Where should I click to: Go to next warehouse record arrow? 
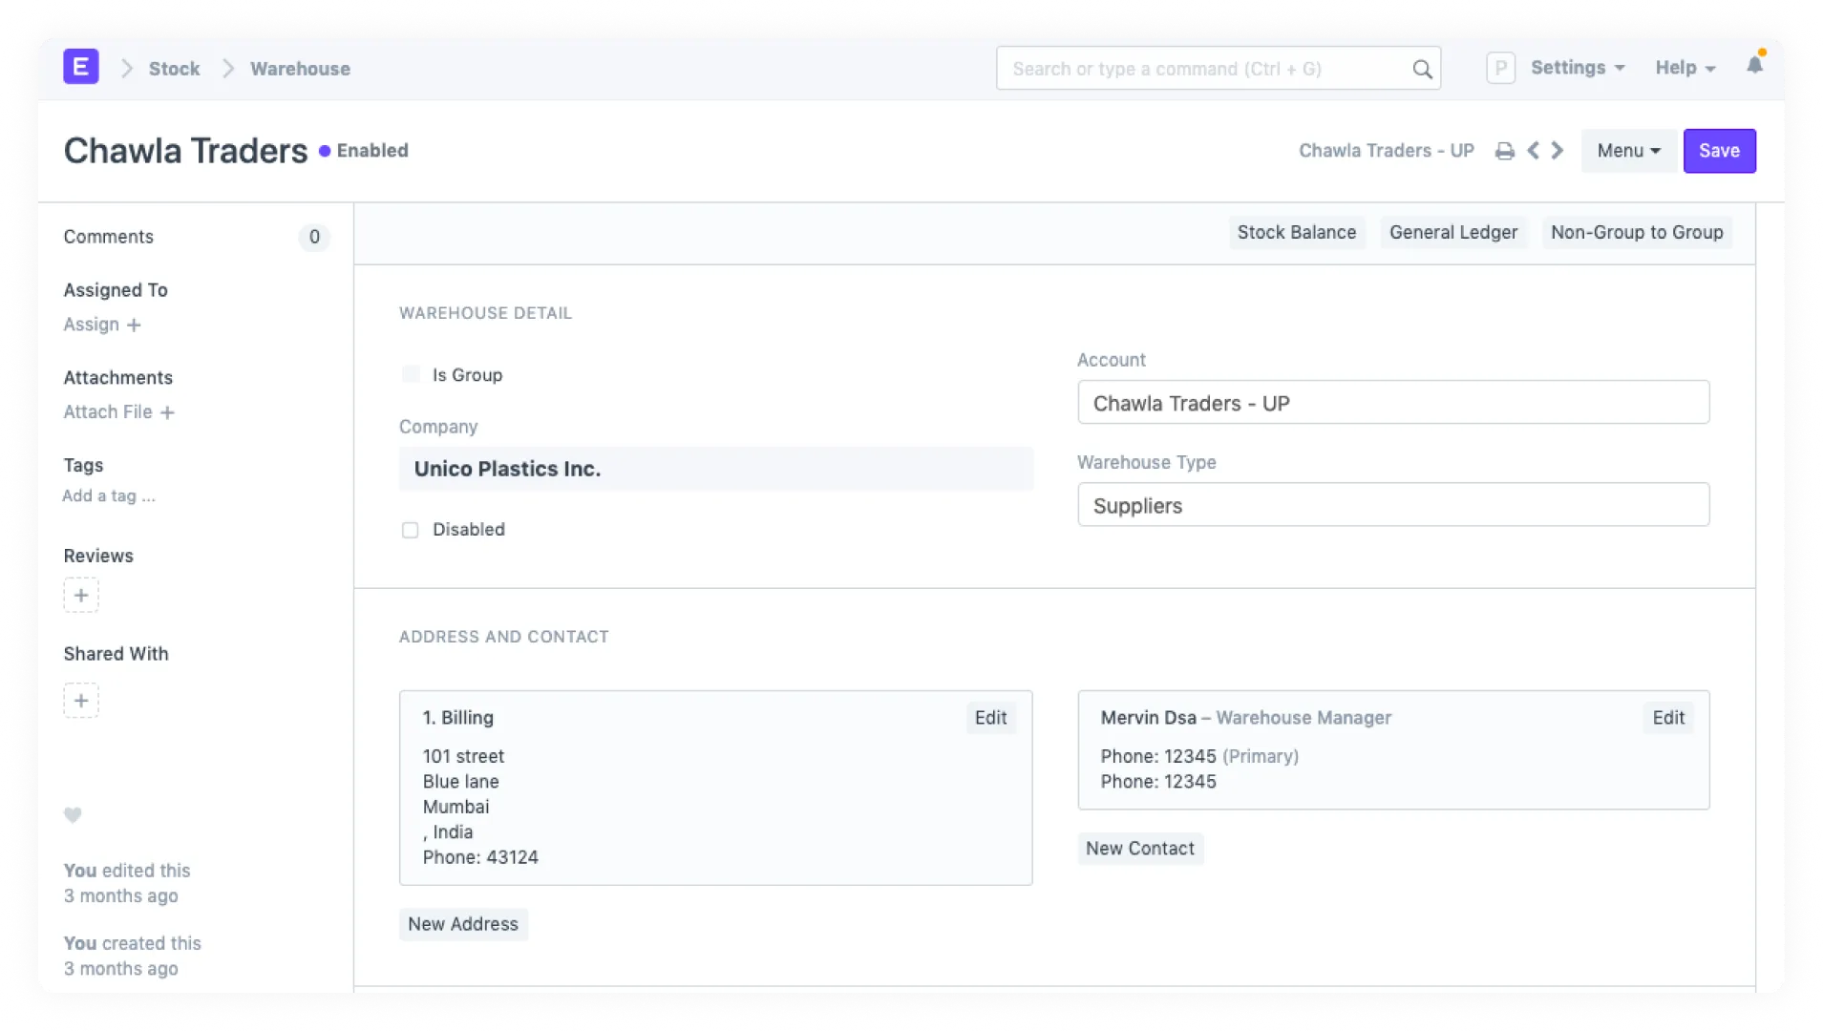(1558, 151)
